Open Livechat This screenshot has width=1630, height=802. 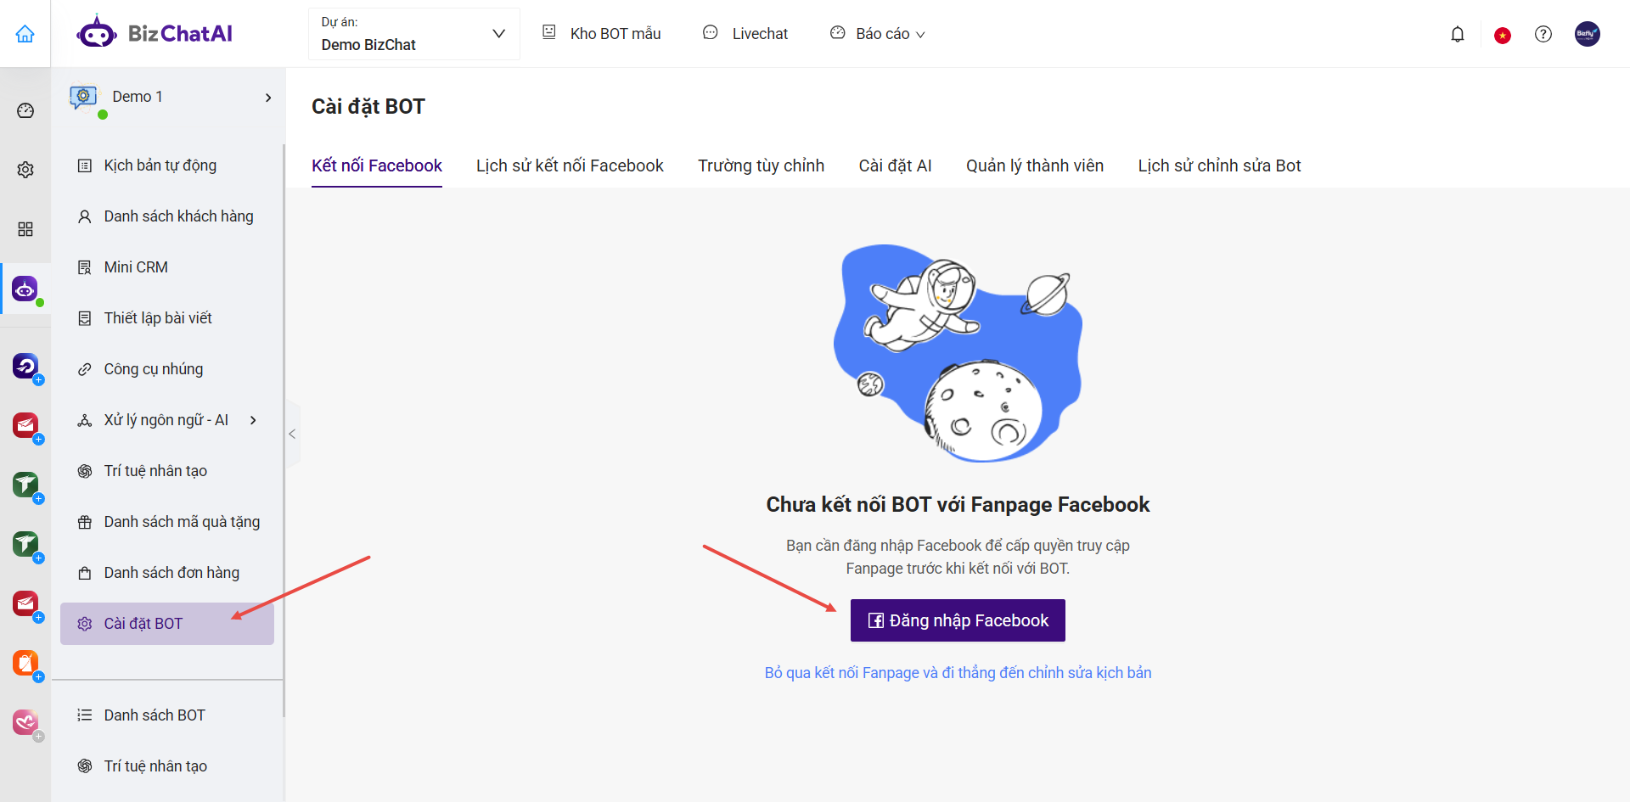pyautogui.click(x=745, y=34)
